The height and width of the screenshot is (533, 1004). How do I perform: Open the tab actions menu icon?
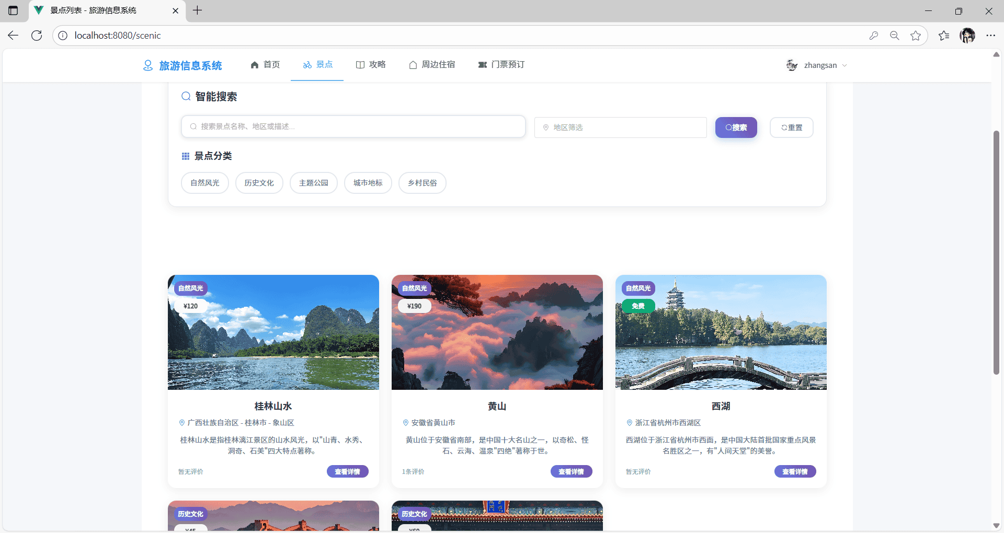point(13,10)
